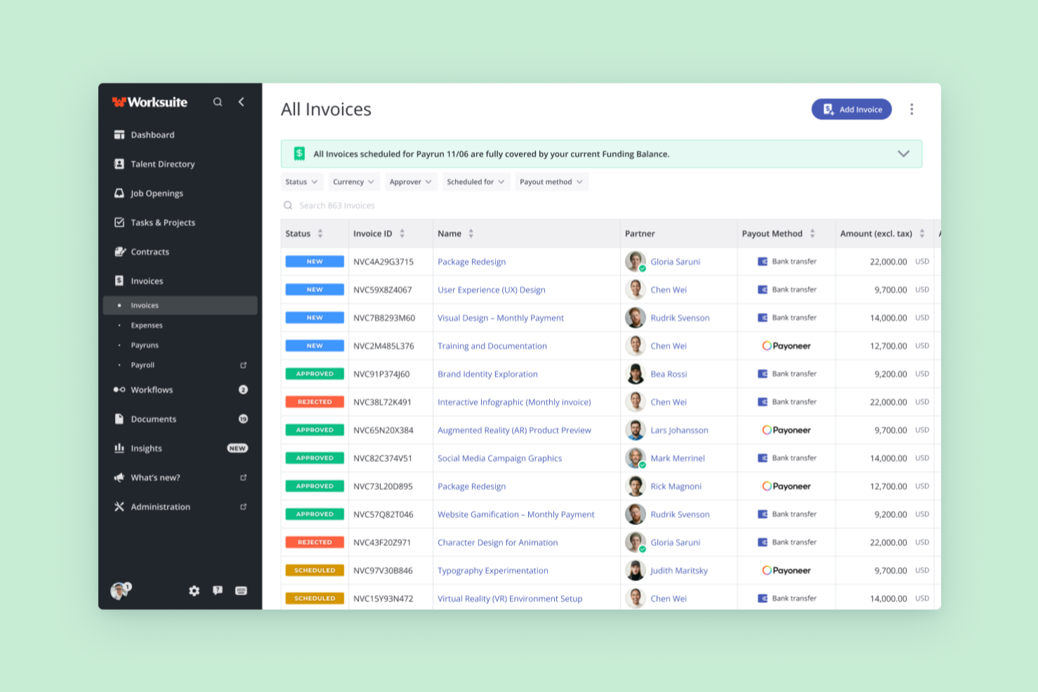Image resolution: width=1038 pixels, height=692 pixels.
Task: Click the Worksuite logo
Action: (150, 102)
